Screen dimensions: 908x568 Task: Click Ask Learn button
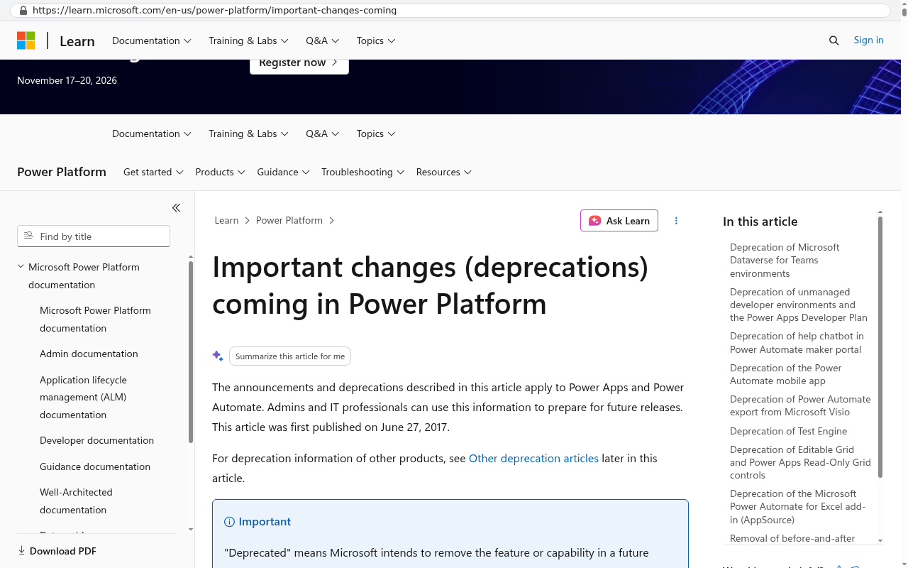(x=619, y=221)
